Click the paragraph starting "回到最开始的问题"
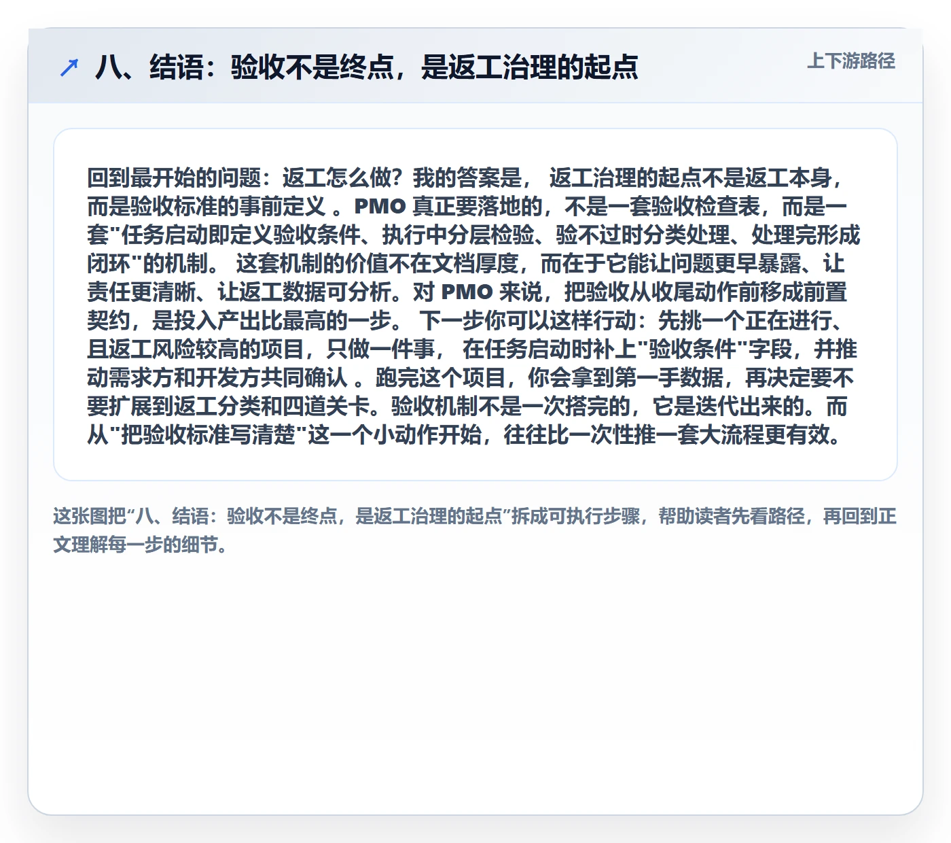This screenshot has width=951, height=843. pyautogui.click(x=475, y=305)
